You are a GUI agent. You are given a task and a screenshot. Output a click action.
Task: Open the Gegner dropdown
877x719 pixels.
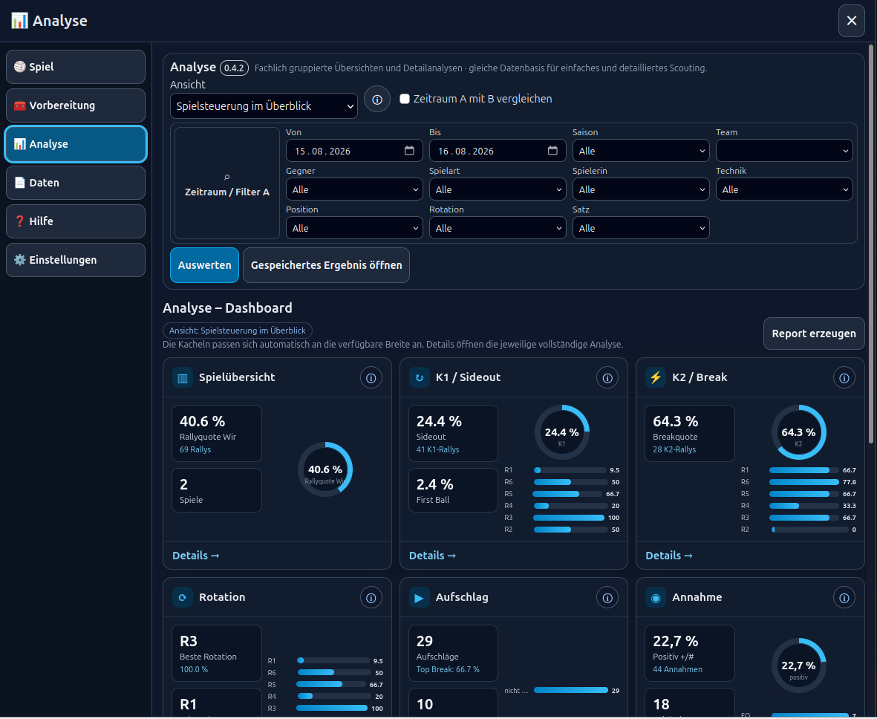point(354,189)
